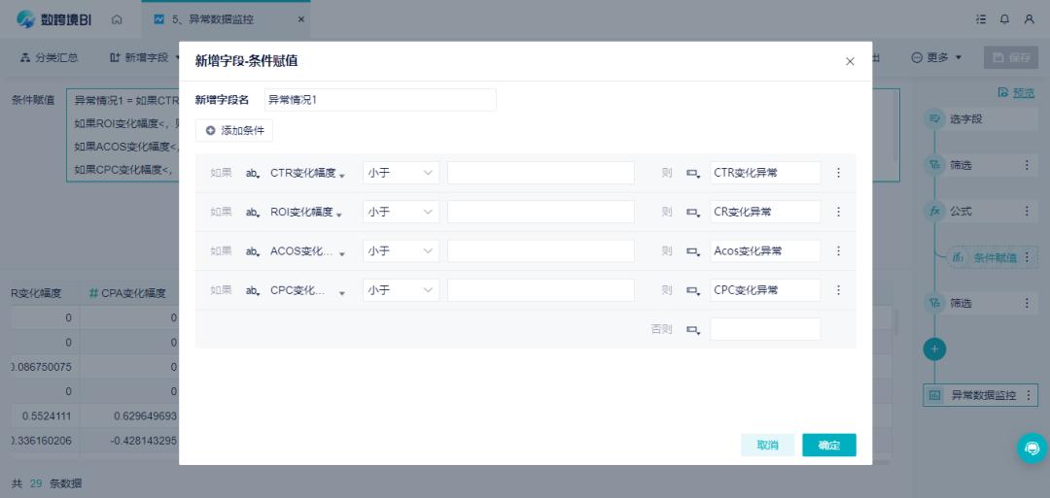Edit the CTR变化异常 result field
Screen dimensions: 1050x498
(765, 173)
